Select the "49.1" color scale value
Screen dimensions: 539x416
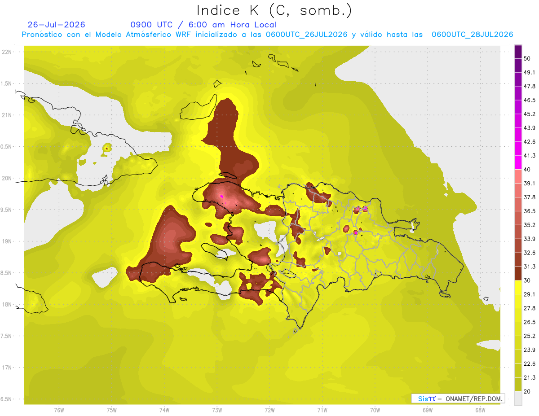[530, 73]
